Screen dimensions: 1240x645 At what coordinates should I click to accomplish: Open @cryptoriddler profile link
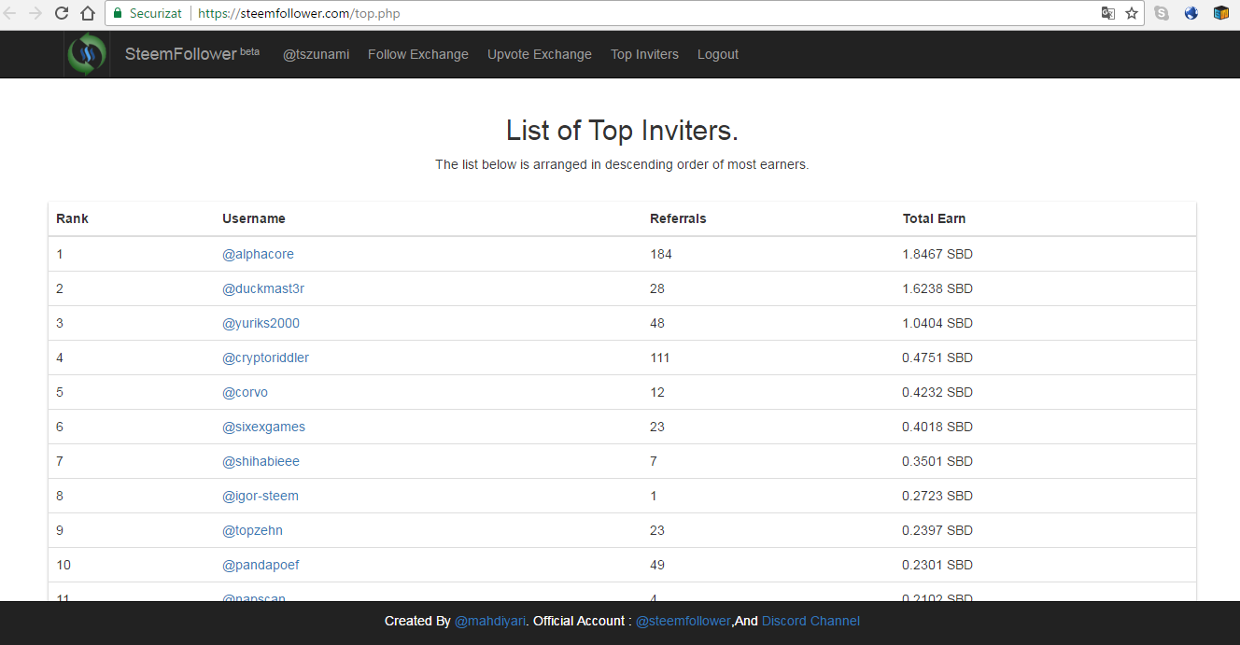click(265, 358)
